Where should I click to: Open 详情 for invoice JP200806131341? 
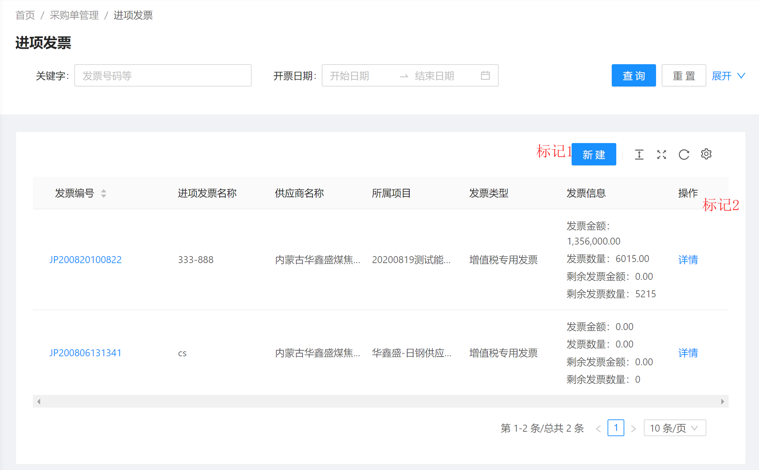[688, 353]
